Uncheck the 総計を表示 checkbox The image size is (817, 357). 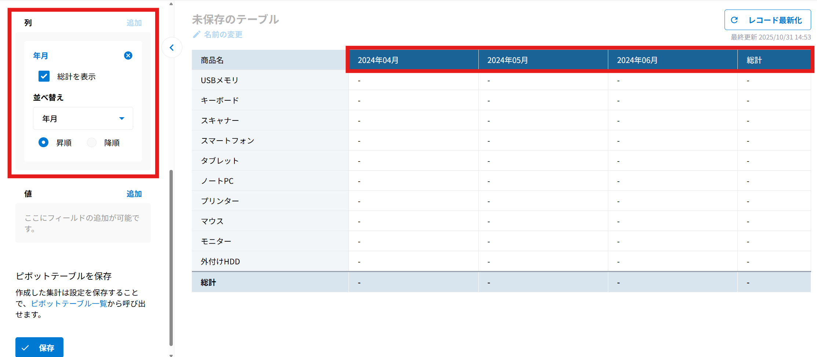coord(44,76)
